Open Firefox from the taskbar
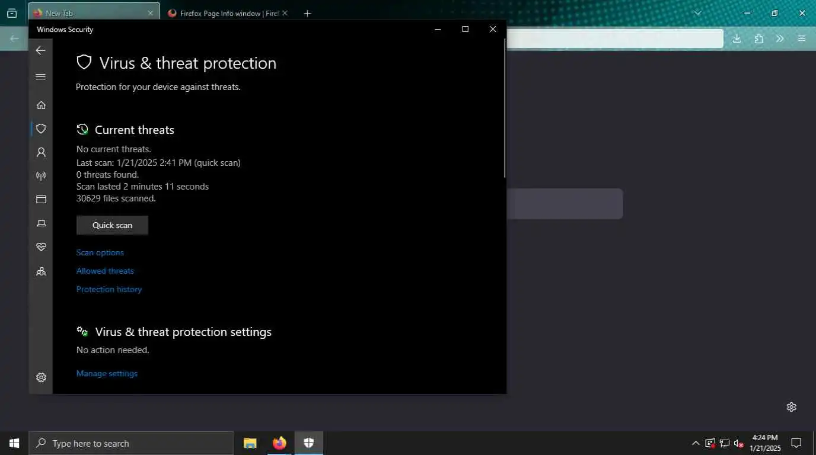 tap(279, 443)
